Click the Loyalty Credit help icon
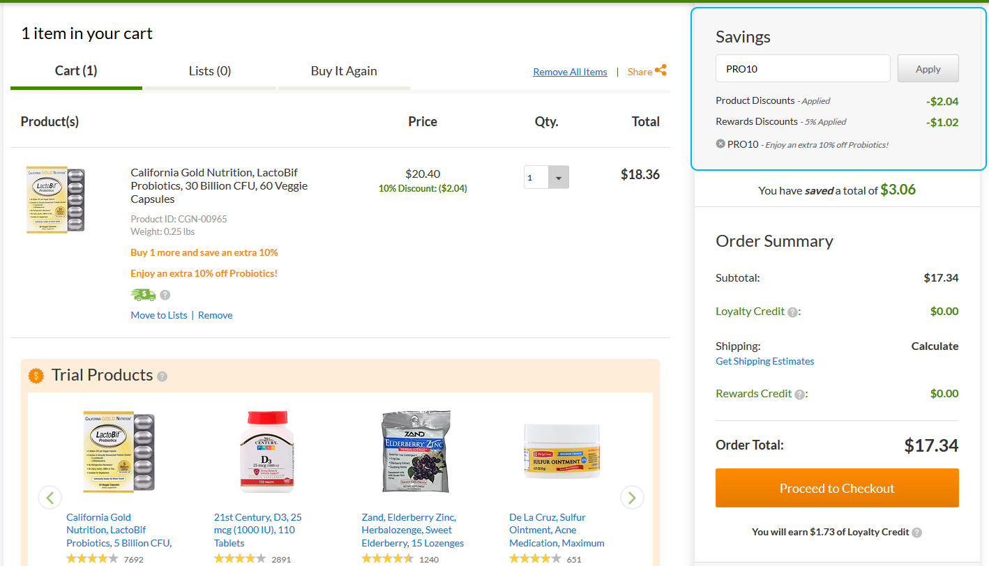 pos(792,312)
